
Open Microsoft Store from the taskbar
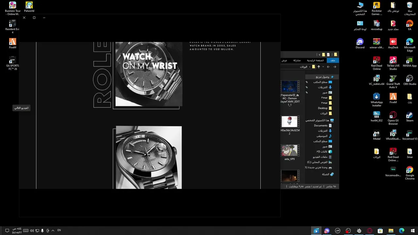[x=380, y=231]
